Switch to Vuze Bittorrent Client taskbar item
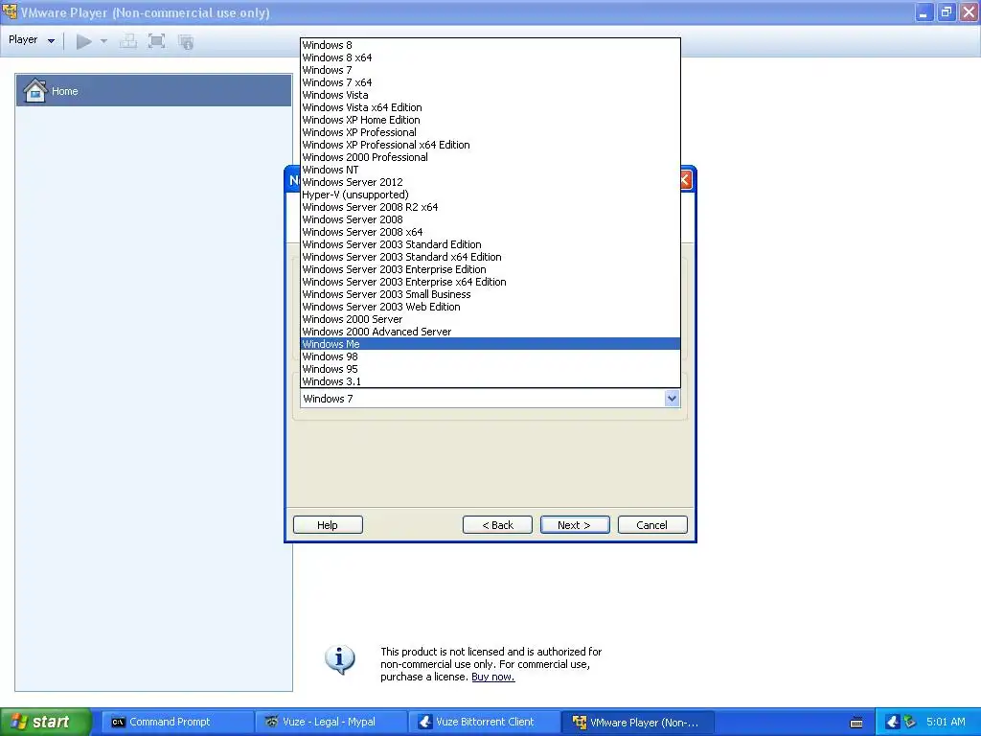 pos(484,723)
